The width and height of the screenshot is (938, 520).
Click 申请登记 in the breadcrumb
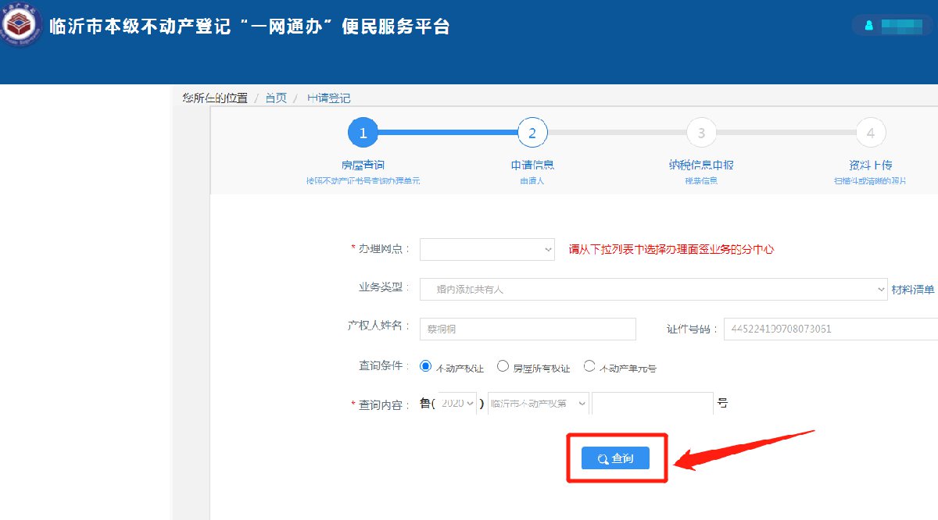point(328,98)
